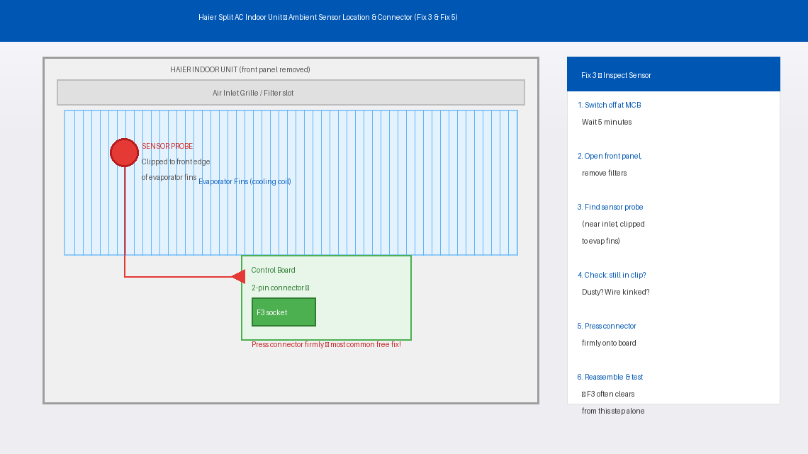The image size is (808, 454).
Task: Select step 6 Reassemble & test
Action: coord(610,377)
